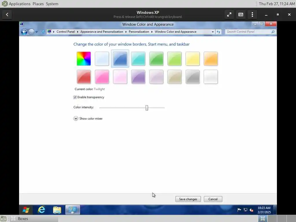Choose the dark green leaf swatch
This screenshot has height=222, width=296.
tap(156, 59)
